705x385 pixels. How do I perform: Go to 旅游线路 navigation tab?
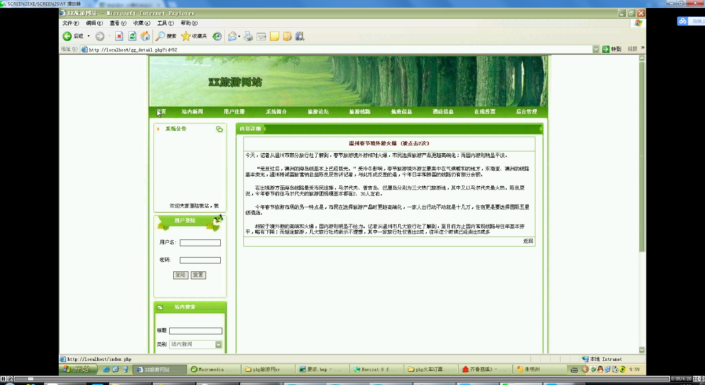click(360, 112)
